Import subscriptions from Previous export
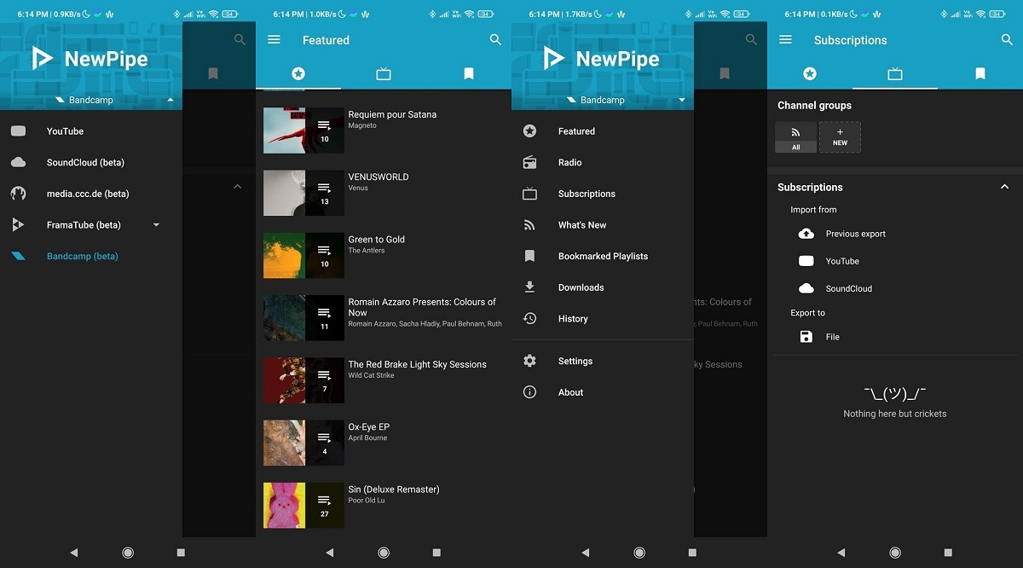 pyautogui.click(x=855, y=234)
